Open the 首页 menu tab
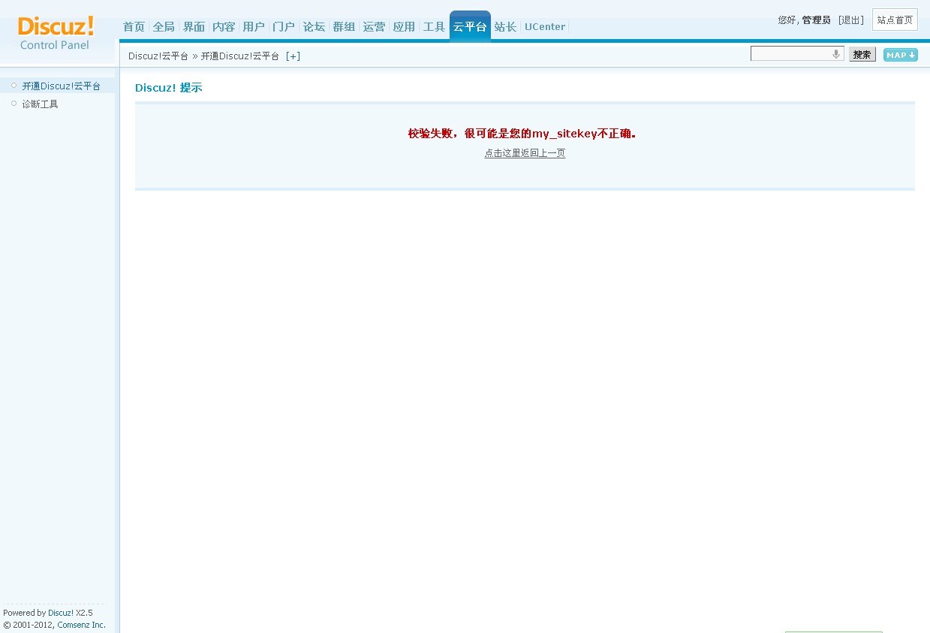Screen dimensions: 930x633 pyautogui.click(x=134, y=27)
